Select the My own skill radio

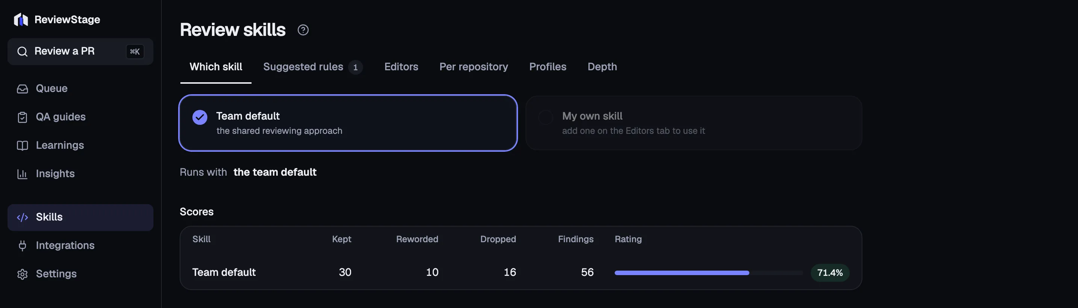tap(545, 117)
